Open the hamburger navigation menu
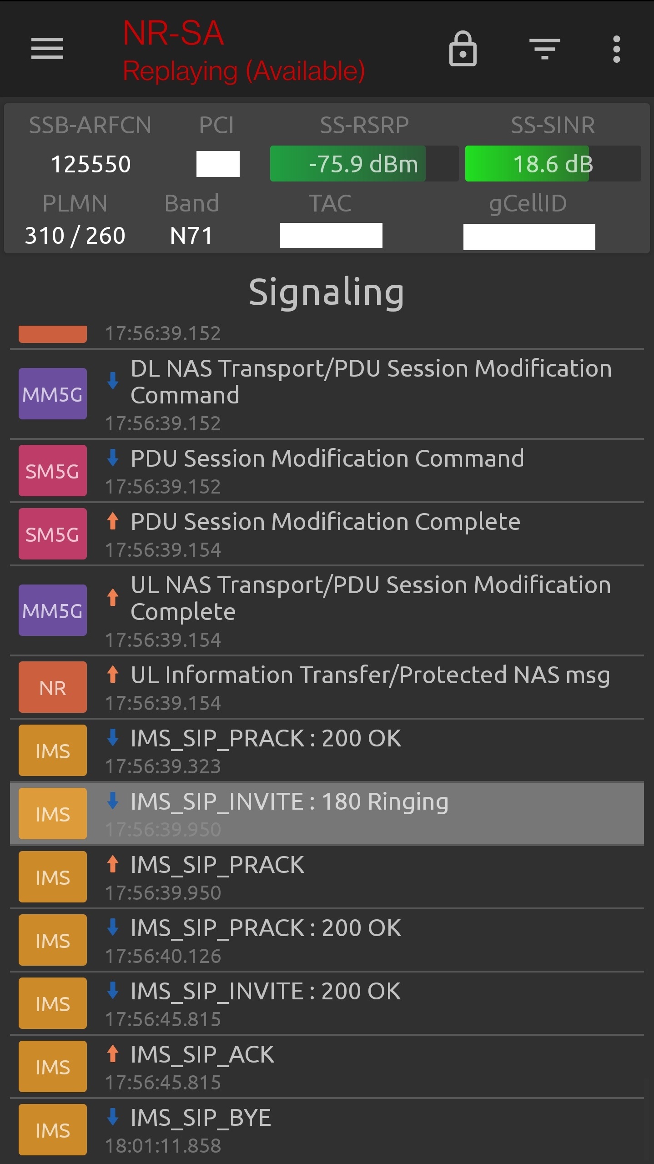Image resolution: width=654 pixels, height=1164 pixels. 47,49
